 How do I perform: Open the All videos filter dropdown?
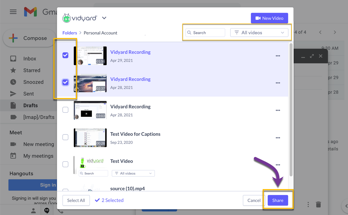tap(259, 33)
